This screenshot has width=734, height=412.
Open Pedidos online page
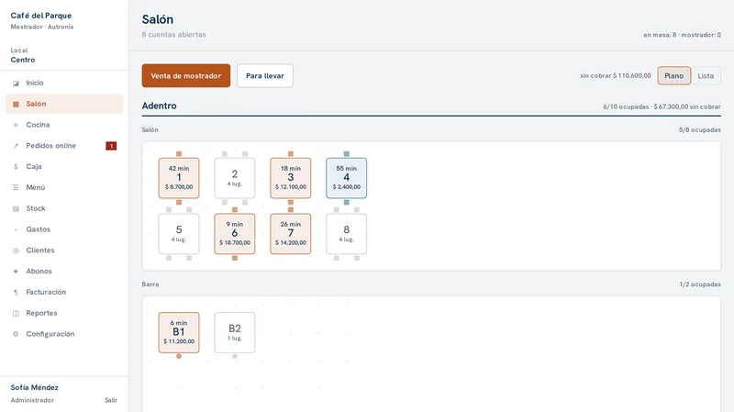(x=64, y=146)
